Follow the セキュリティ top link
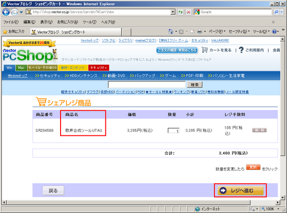Image resolution: width=287 pixels, height=213 pixels. [200, 40]
